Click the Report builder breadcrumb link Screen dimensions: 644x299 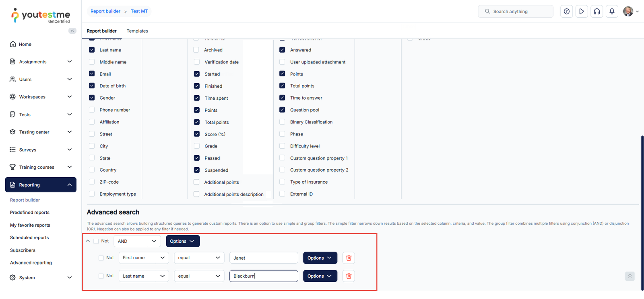click(x=105, y=11)
